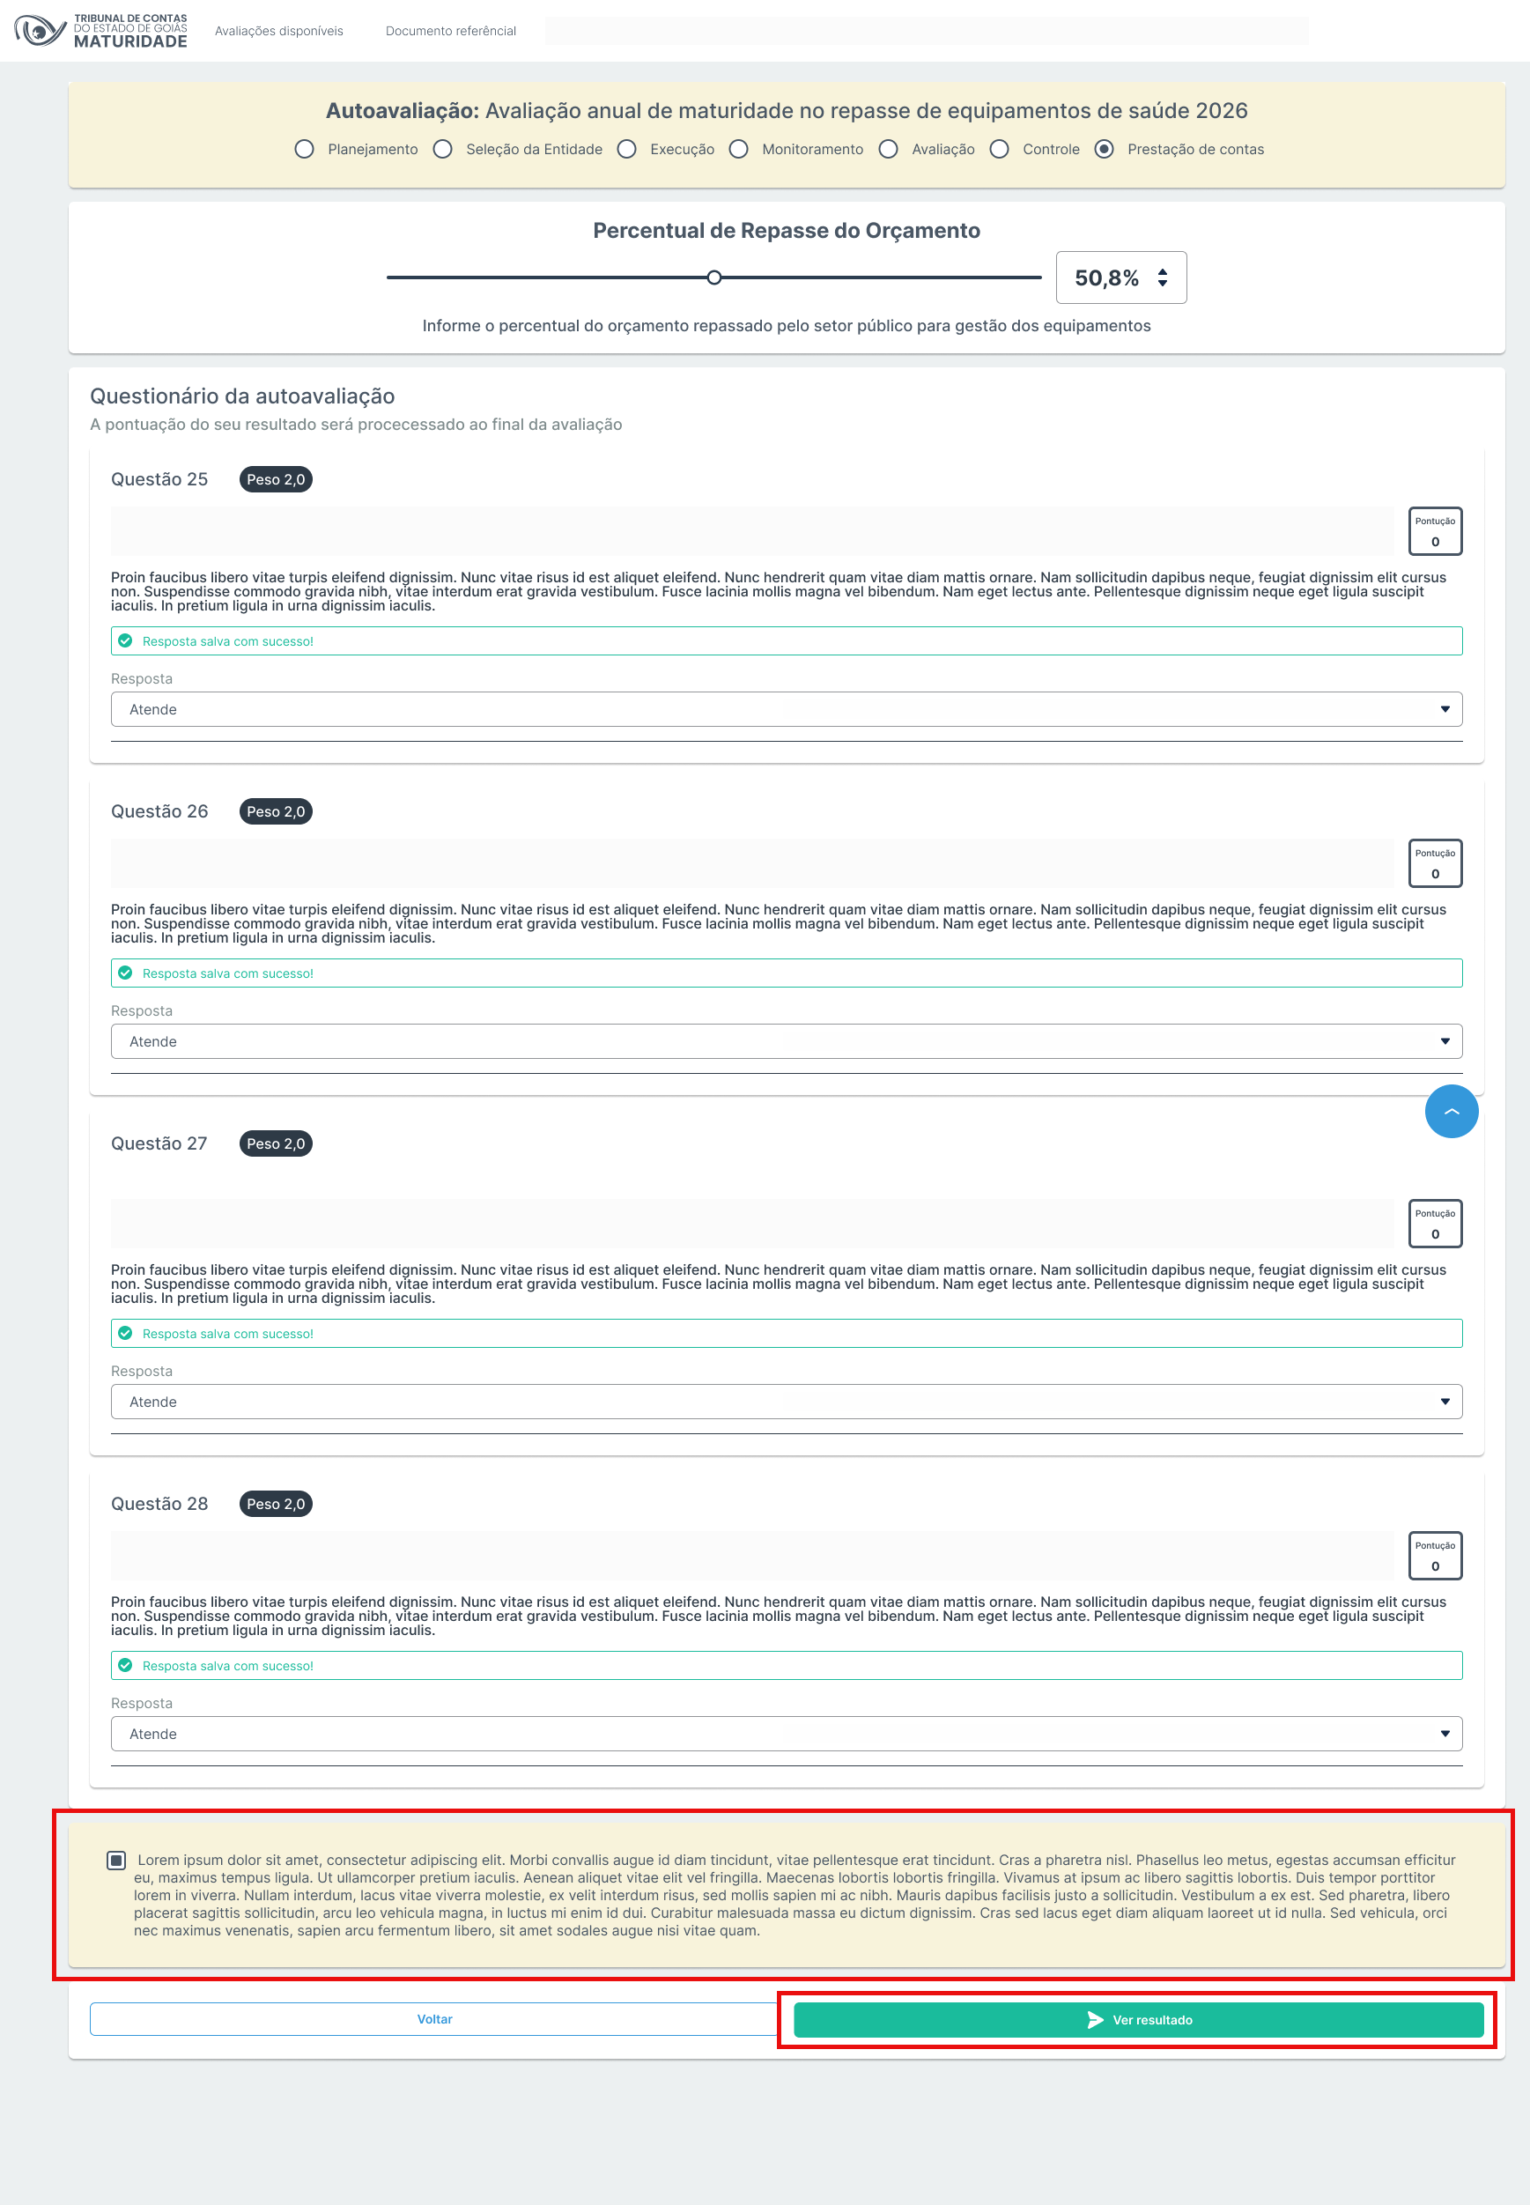Screen dimensions: 1530x2205
Task: Select the Planejamento radio button
Action: (304, 150)
